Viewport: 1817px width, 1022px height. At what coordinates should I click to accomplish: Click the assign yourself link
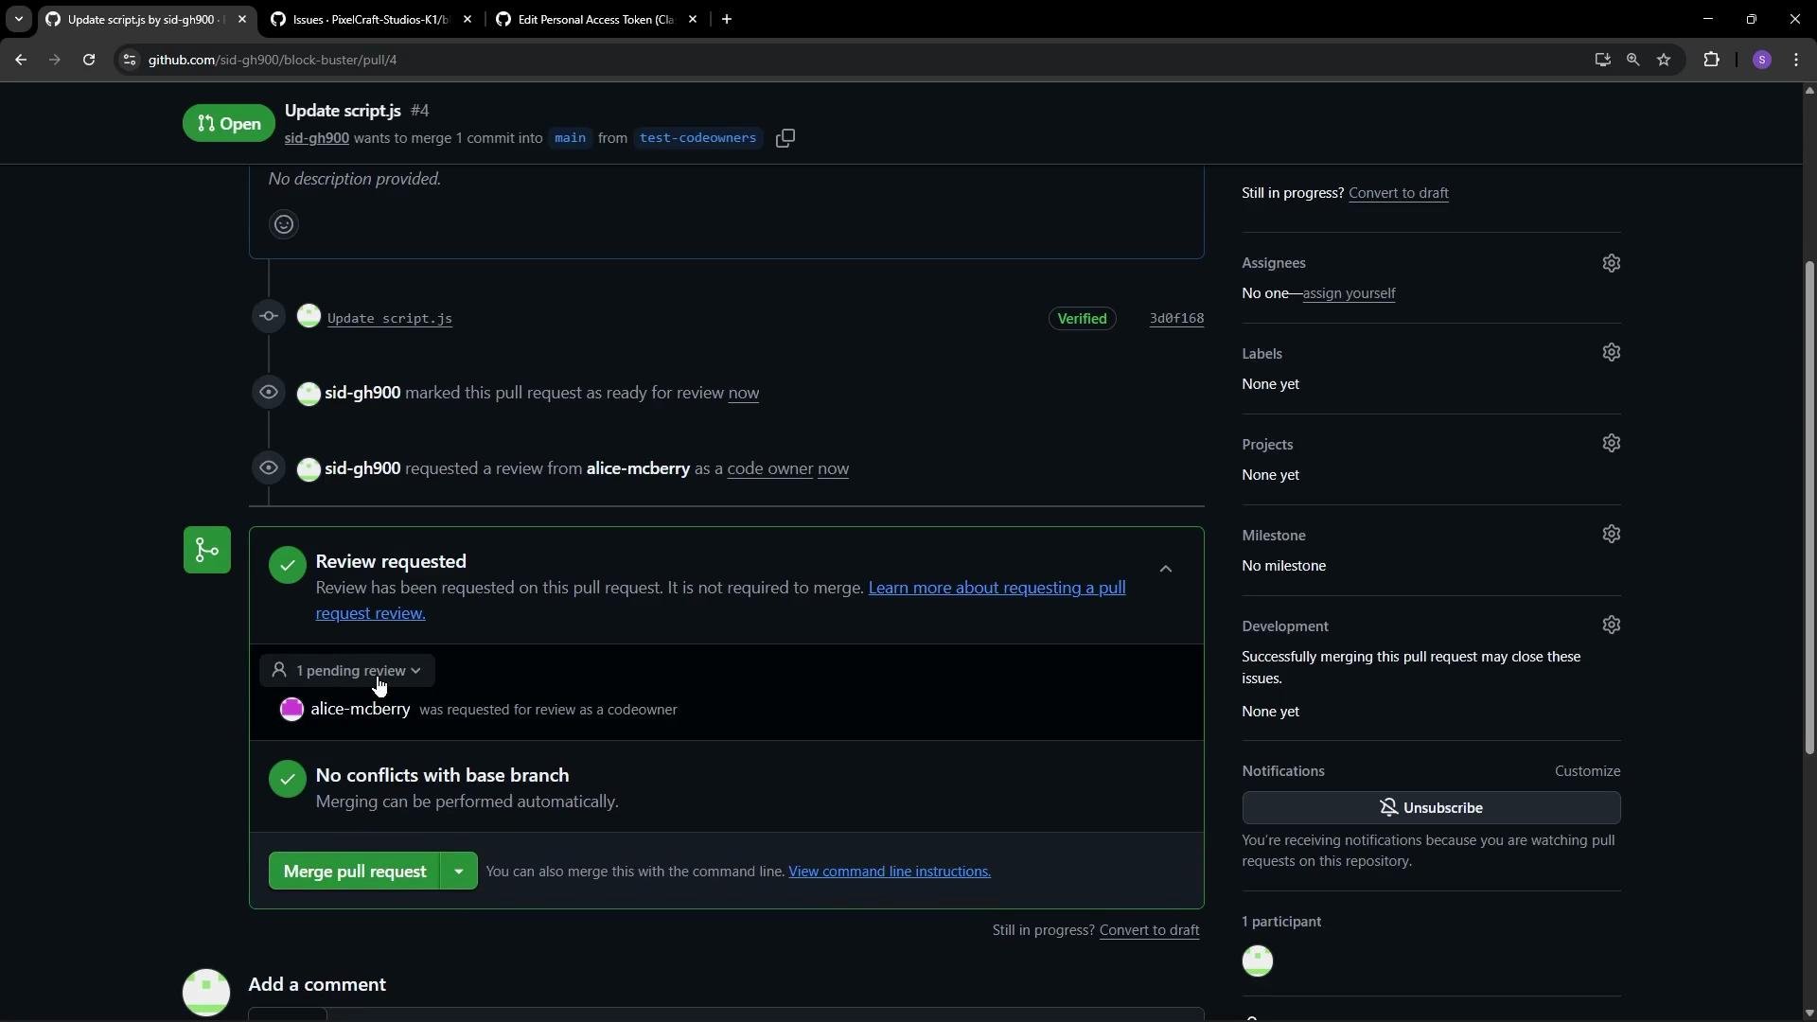click(1349, 292)
